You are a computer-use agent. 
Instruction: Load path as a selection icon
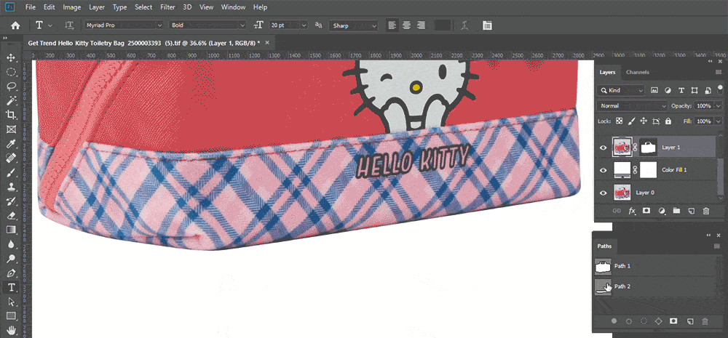pos(644,321)
